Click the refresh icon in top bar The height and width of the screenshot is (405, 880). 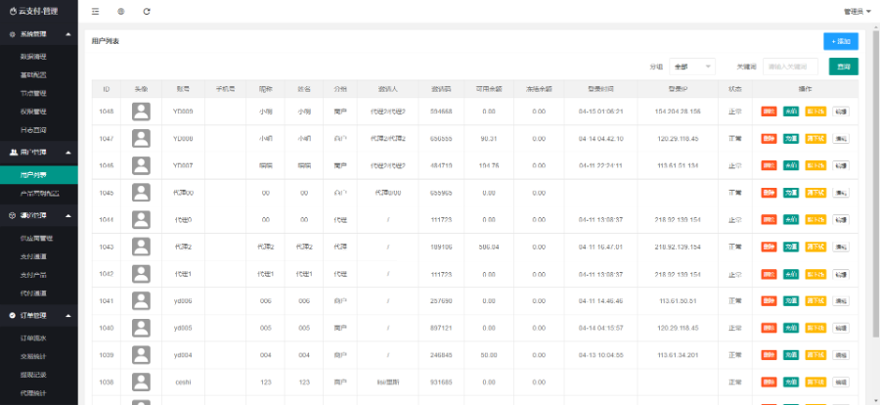tap(147, 12)
